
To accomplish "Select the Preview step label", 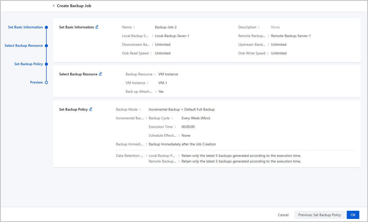I will (36, 83).
